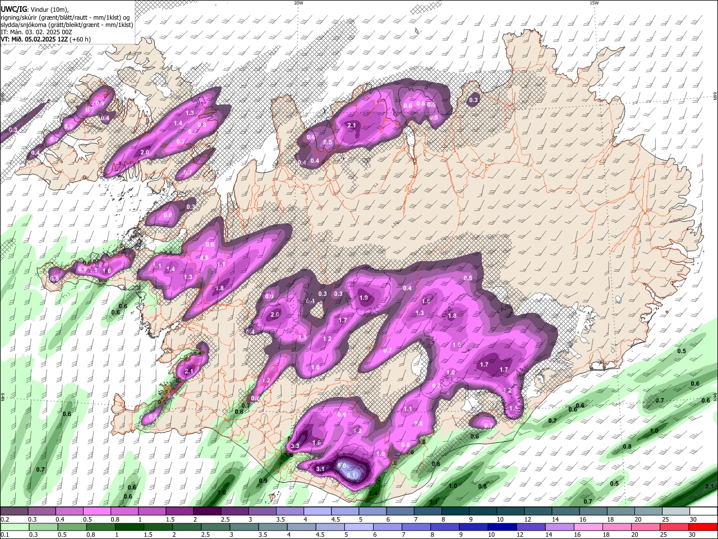Select snow scale swatch between 0.2 and 0.3
Image resolution: width=718 pixels, height=539 pixels.
[14, 511]
